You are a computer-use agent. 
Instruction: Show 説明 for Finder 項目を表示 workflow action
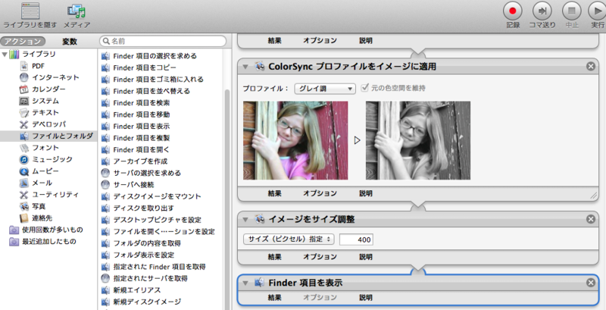pyautogui.click(x=366, y=298)
